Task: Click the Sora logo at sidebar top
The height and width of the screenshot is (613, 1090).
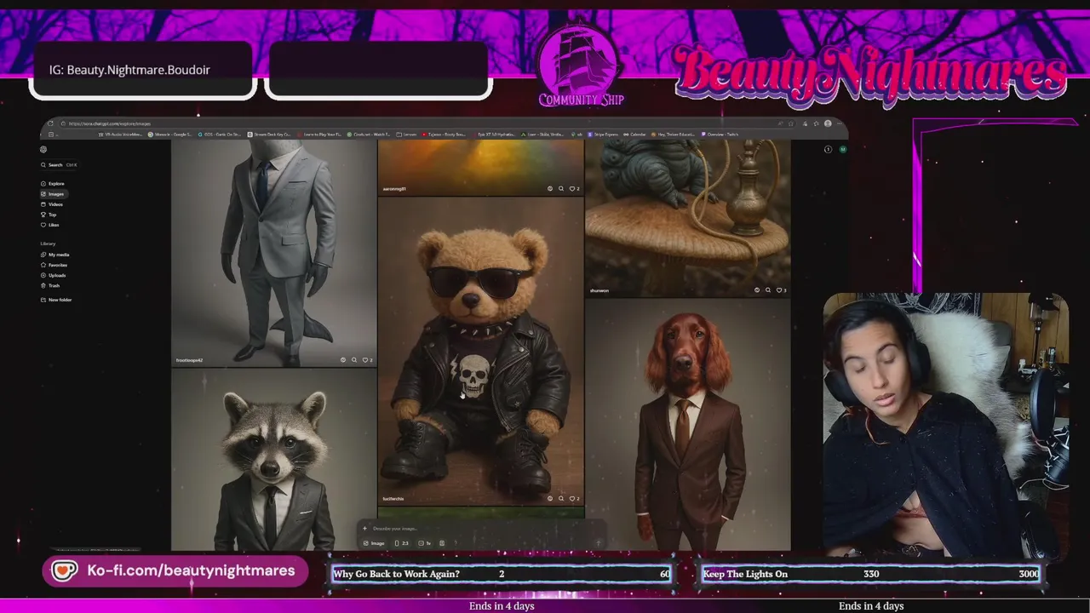Action: (x=43, y=150)
